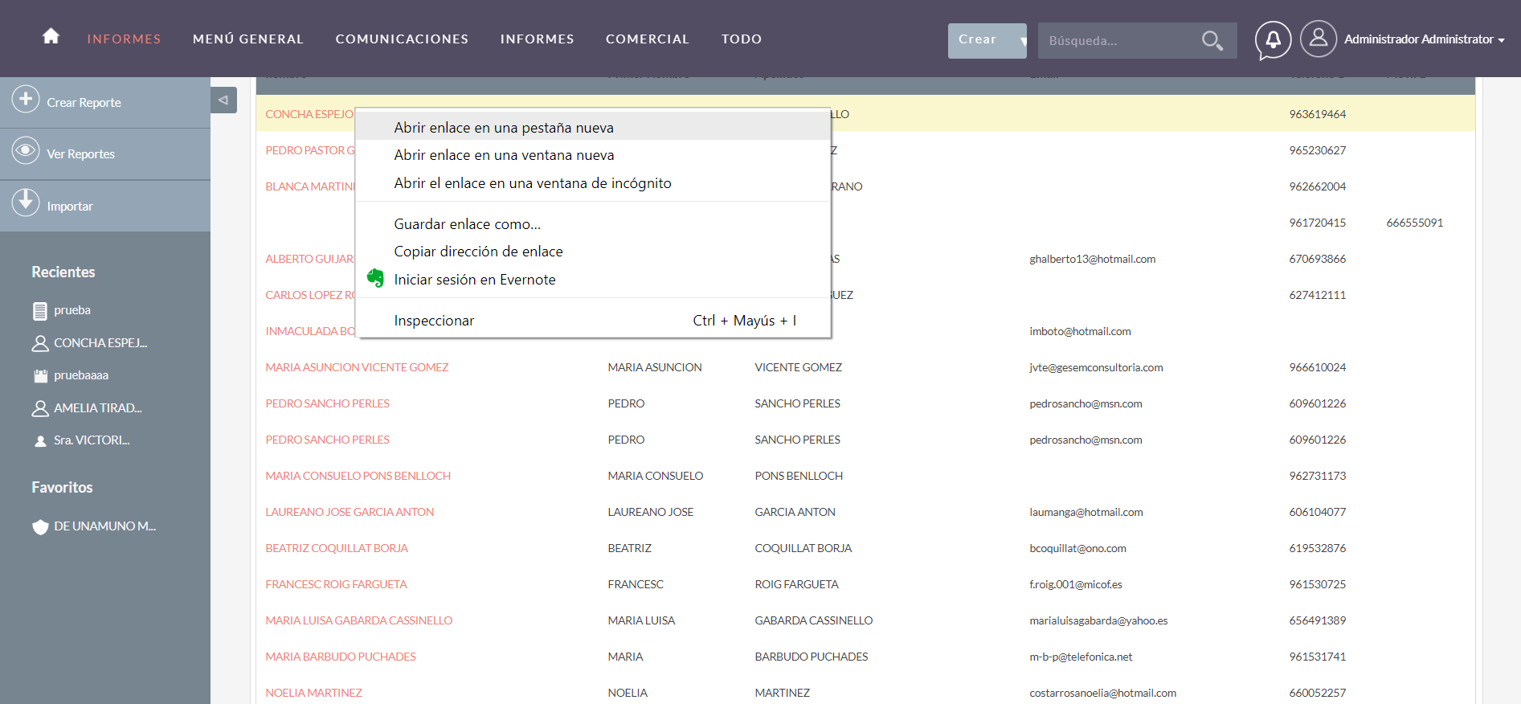Open MARIA BARBUDO PUCHADES record

(341, 657)
